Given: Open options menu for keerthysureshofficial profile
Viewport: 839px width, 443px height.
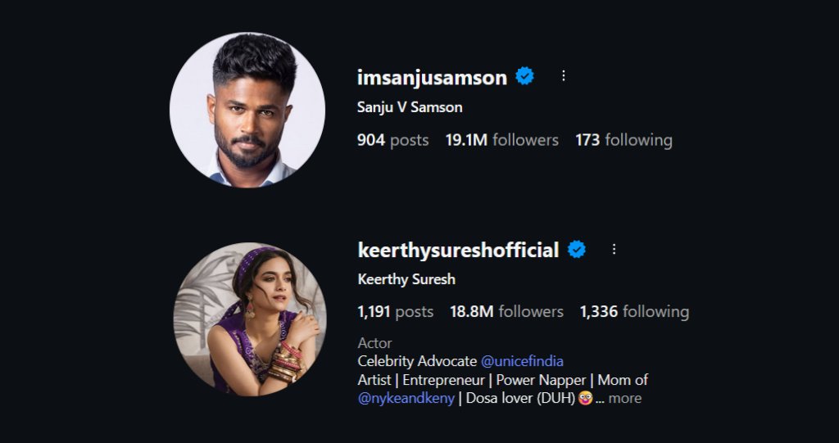Looking at the screenshot, I should click(614, 250).
